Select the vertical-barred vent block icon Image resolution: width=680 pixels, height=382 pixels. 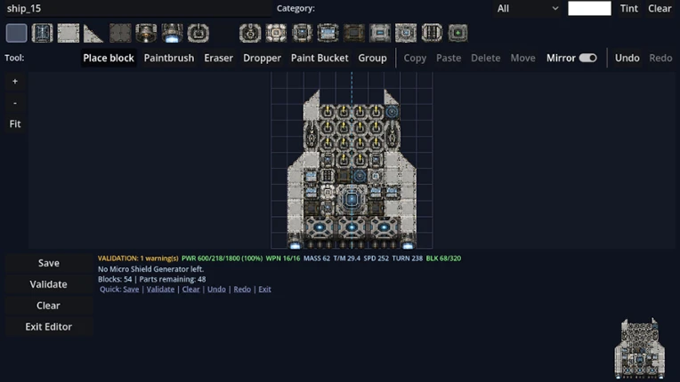(432, 33)
